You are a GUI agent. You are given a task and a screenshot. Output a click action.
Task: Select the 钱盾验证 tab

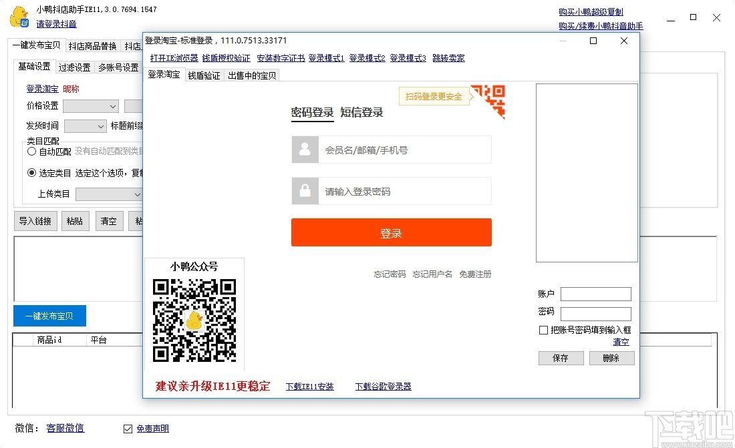[x=204, y=75]
